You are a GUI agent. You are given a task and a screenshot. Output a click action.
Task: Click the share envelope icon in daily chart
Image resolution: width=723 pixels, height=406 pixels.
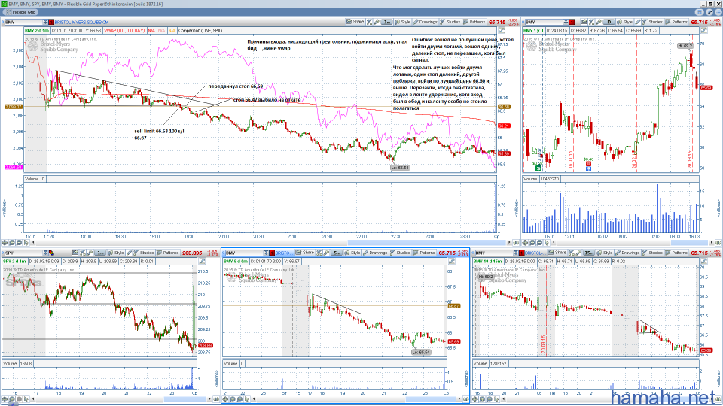pos(584,22)
